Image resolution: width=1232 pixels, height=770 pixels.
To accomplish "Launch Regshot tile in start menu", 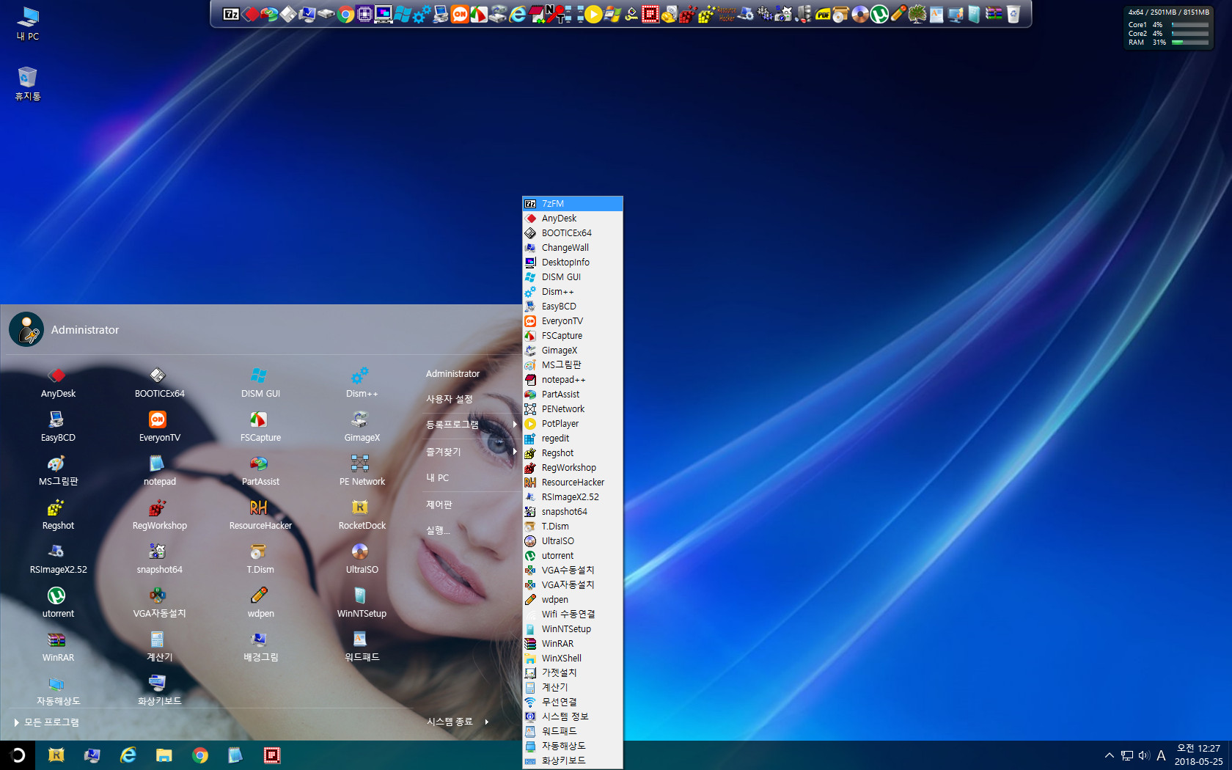I will (58, 515).
